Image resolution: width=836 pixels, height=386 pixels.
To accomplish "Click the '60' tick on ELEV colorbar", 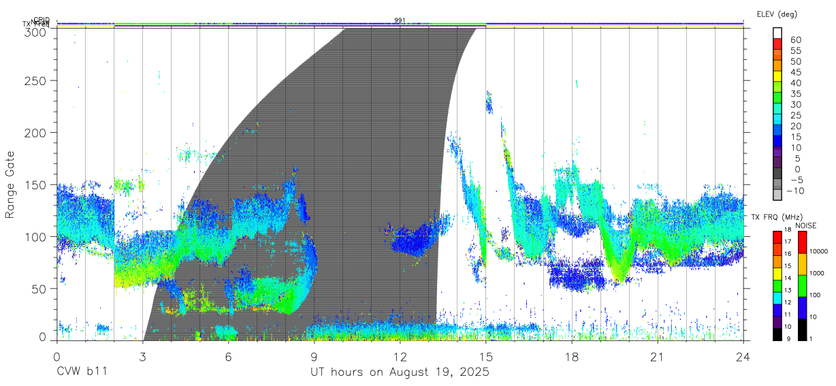I will [x=795, y=39].
